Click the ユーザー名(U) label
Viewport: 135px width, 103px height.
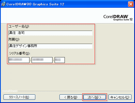click(19, 26)
